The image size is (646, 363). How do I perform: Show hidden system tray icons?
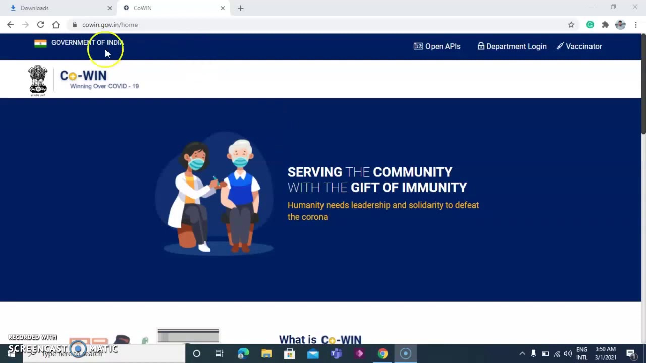coord(522,354)
